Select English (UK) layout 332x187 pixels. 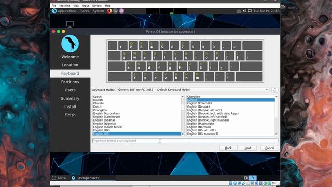pos(137,130)
